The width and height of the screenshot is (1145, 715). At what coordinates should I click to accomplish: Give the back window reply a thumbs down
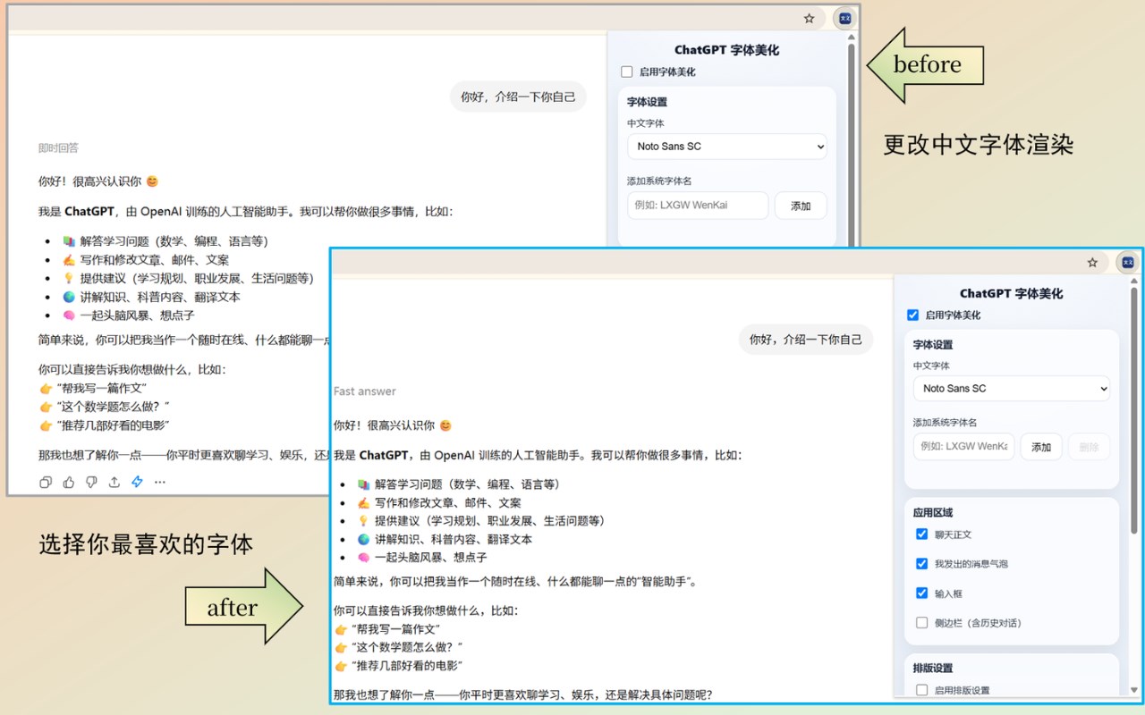[91, 483]
